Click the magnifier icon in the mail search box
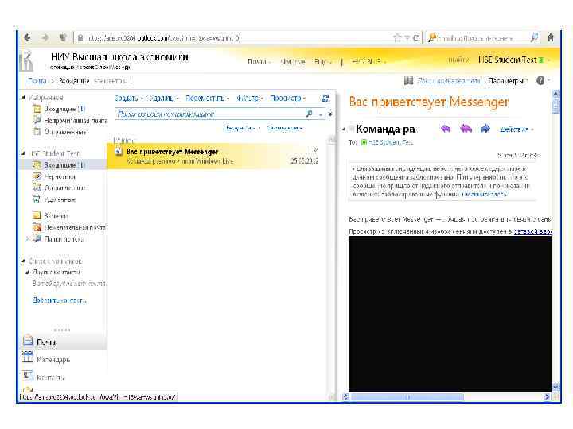Image resolution: width=573 pixels, height=429 pixels. coord(310,114)
